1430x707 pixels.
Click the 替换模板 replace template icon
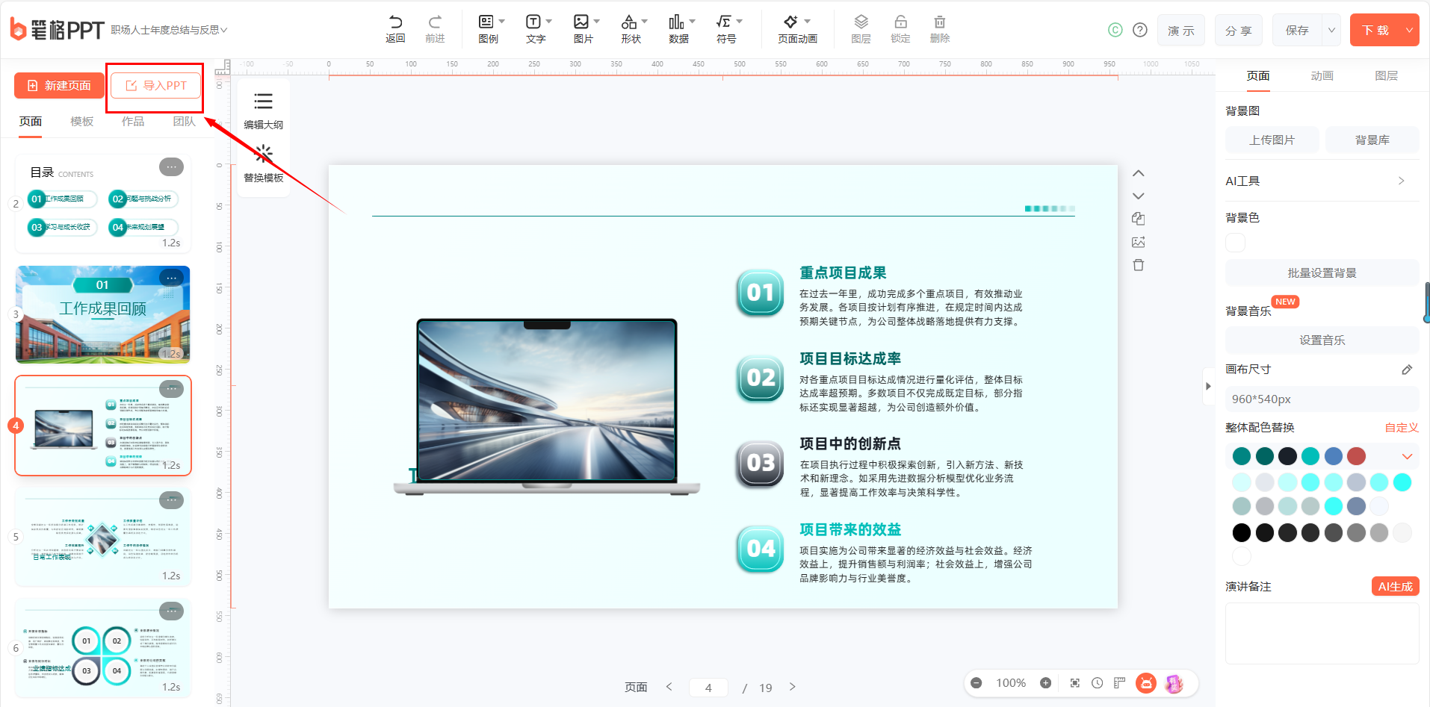(x=263, y=163)
